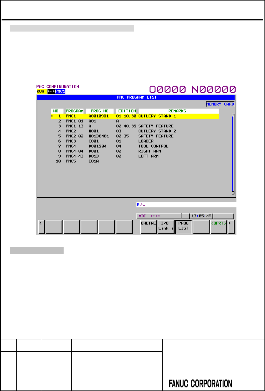Select the PROG LIST soft key
Image resolution: width=265 pixels, height=391 pixels.
click(183, 227)
